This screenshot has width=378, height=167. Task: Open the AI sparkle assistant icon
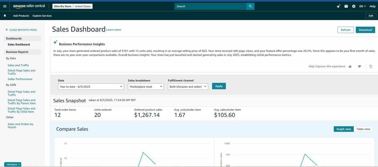338,6
